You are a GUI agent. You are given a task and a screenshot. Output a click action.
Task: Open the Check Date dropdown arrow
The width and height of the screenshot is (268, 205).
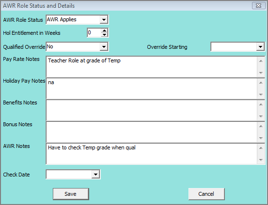click(x=95, y=175)
